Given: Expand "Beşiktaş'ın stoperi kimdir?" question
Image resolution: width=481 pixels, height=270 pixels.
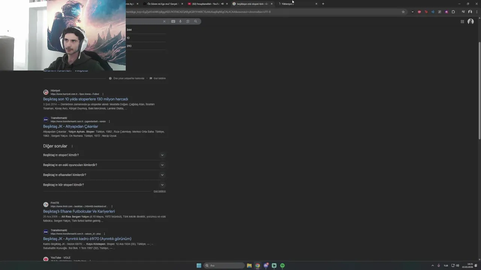Looking at the screenshot, I should [104, 155].
